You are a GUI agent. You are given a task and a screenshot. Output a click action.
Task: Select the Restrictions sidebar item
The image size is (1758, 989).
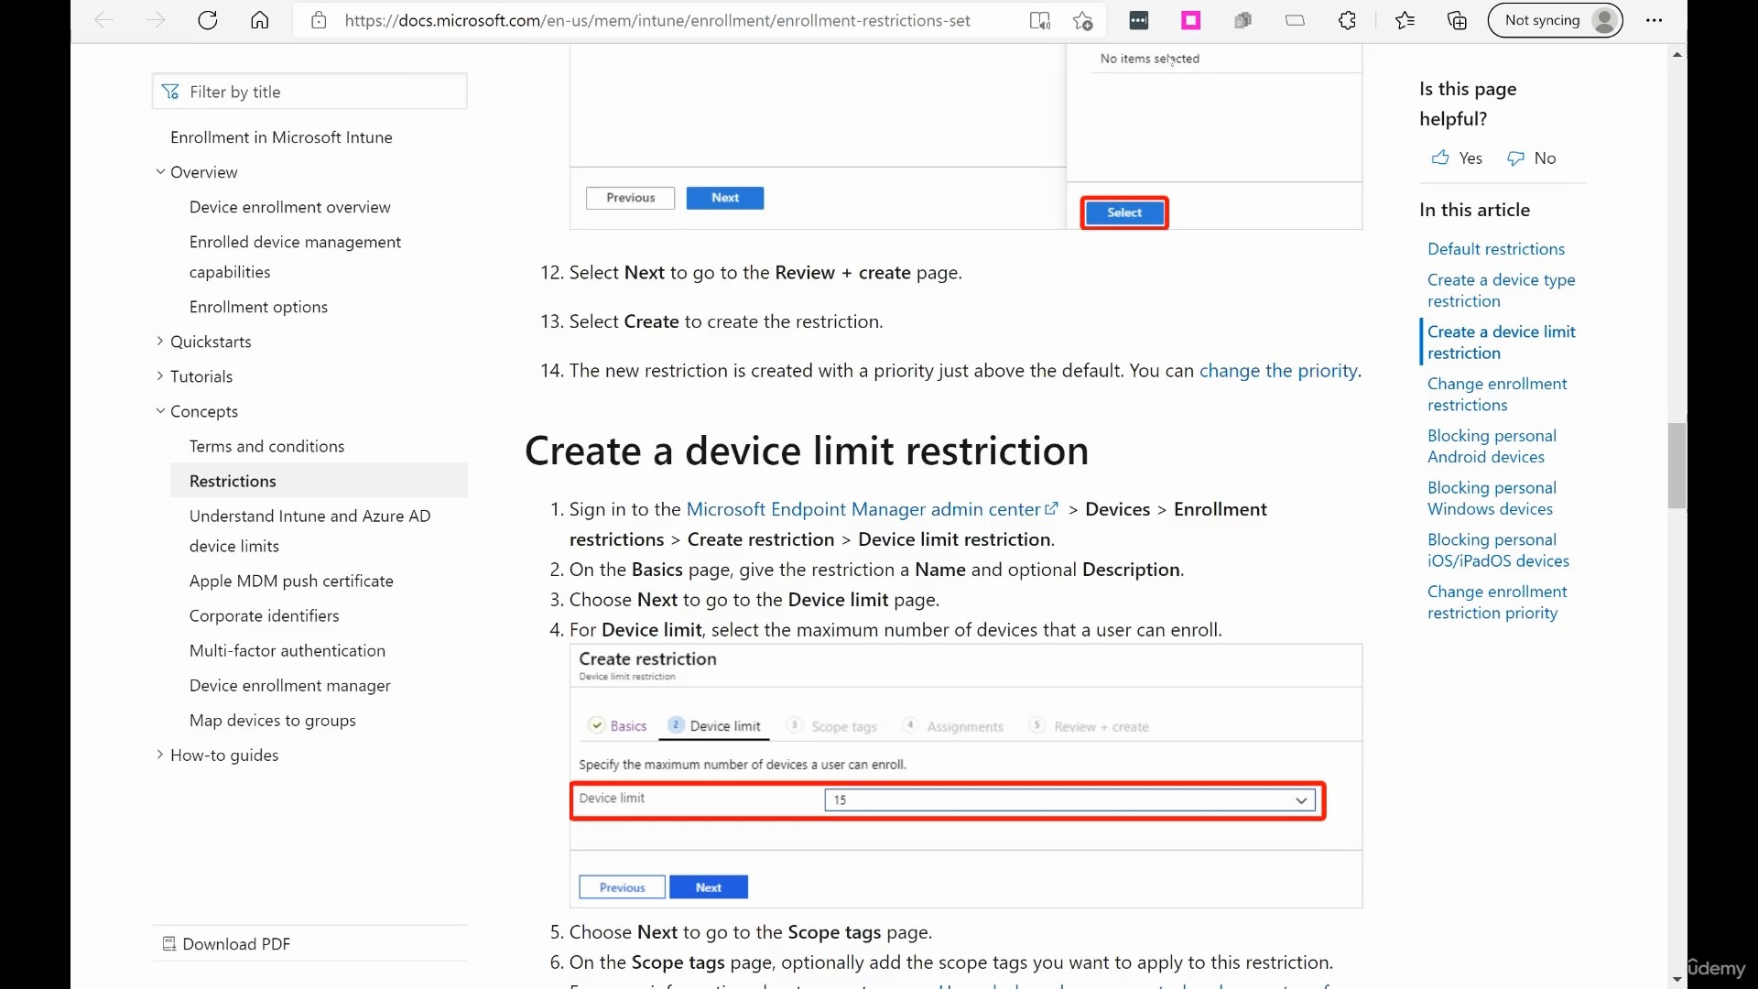tap(319, 481)
